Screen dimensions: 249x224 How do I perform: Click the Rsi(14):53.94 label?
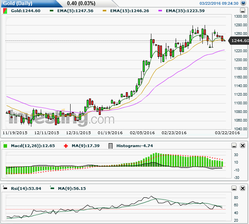pyautogui.click(x=26, y=188)
